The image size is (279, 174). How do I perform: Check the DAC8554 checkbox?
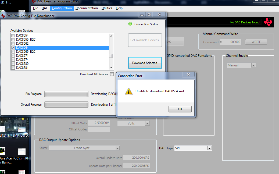[x=13, y=35]
